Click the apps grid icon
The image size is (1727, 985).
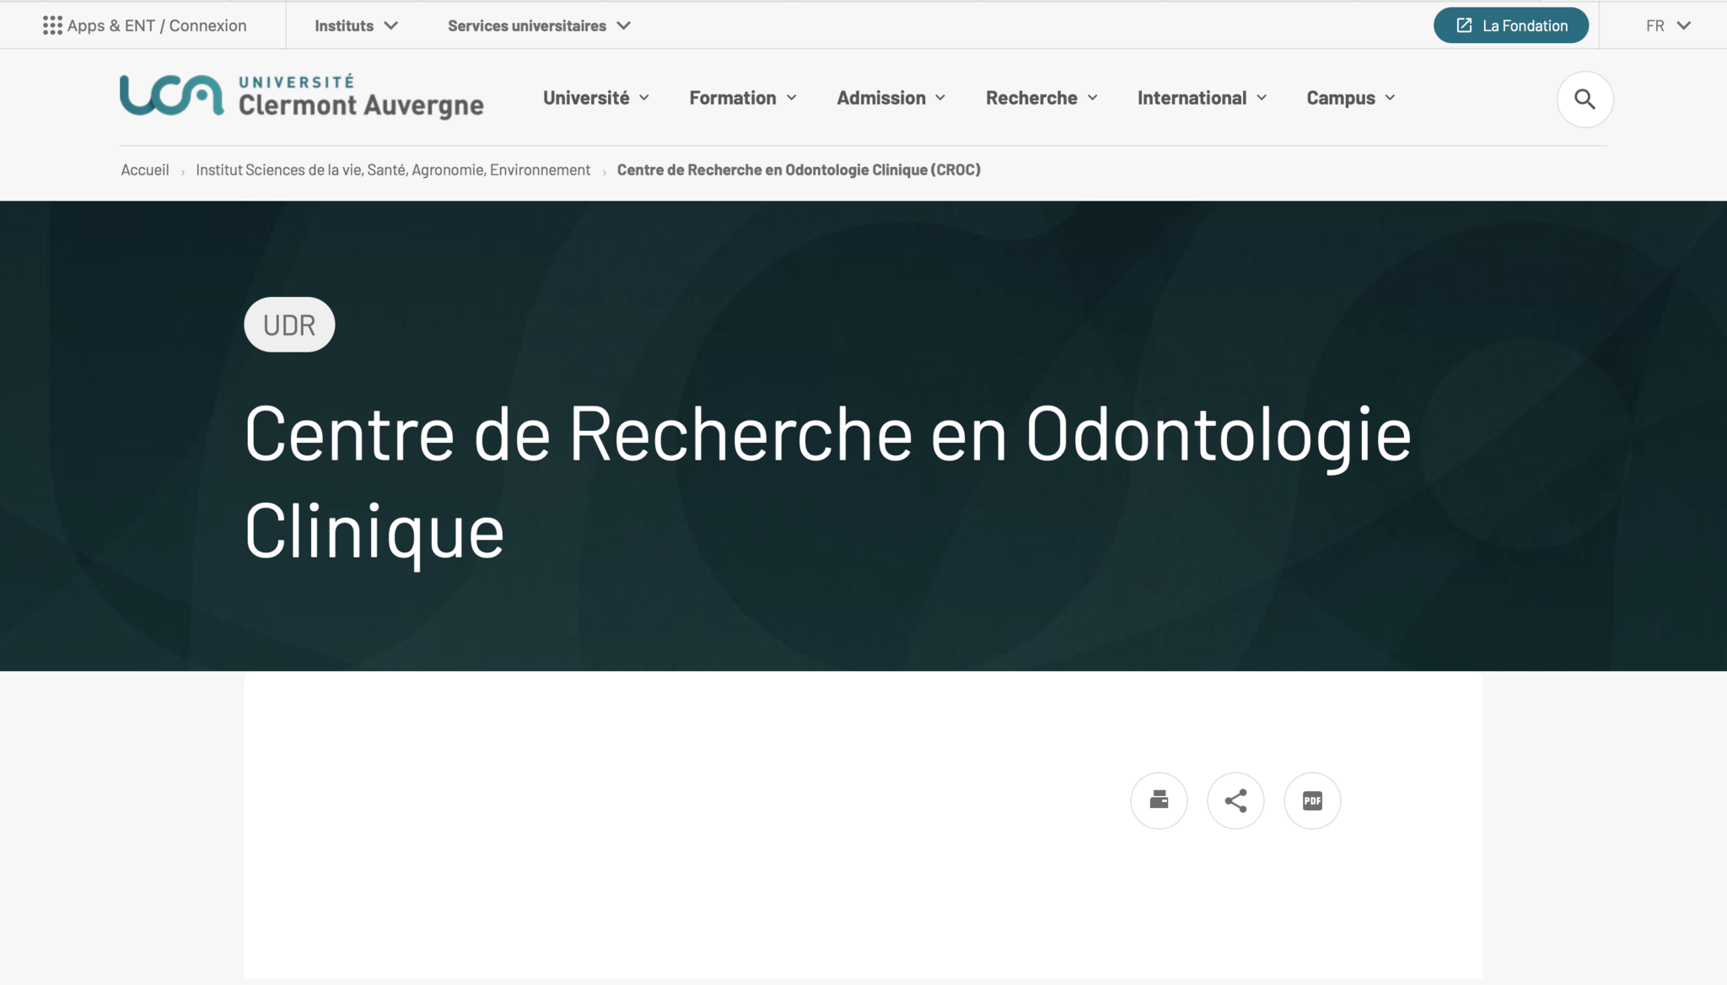coord(52,25)
